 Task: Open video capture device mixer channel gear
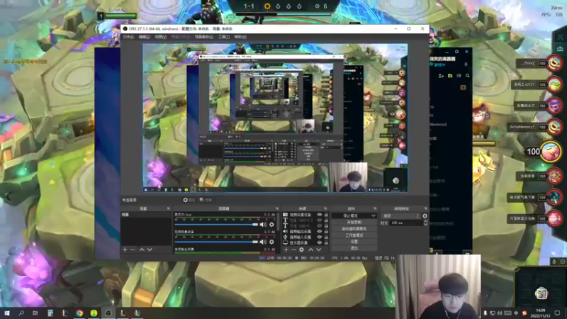(271, 242)
